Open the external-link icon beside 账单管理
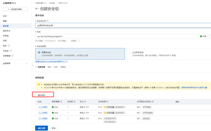The width and height of the screenshot is (211, 131). (12, 56)
